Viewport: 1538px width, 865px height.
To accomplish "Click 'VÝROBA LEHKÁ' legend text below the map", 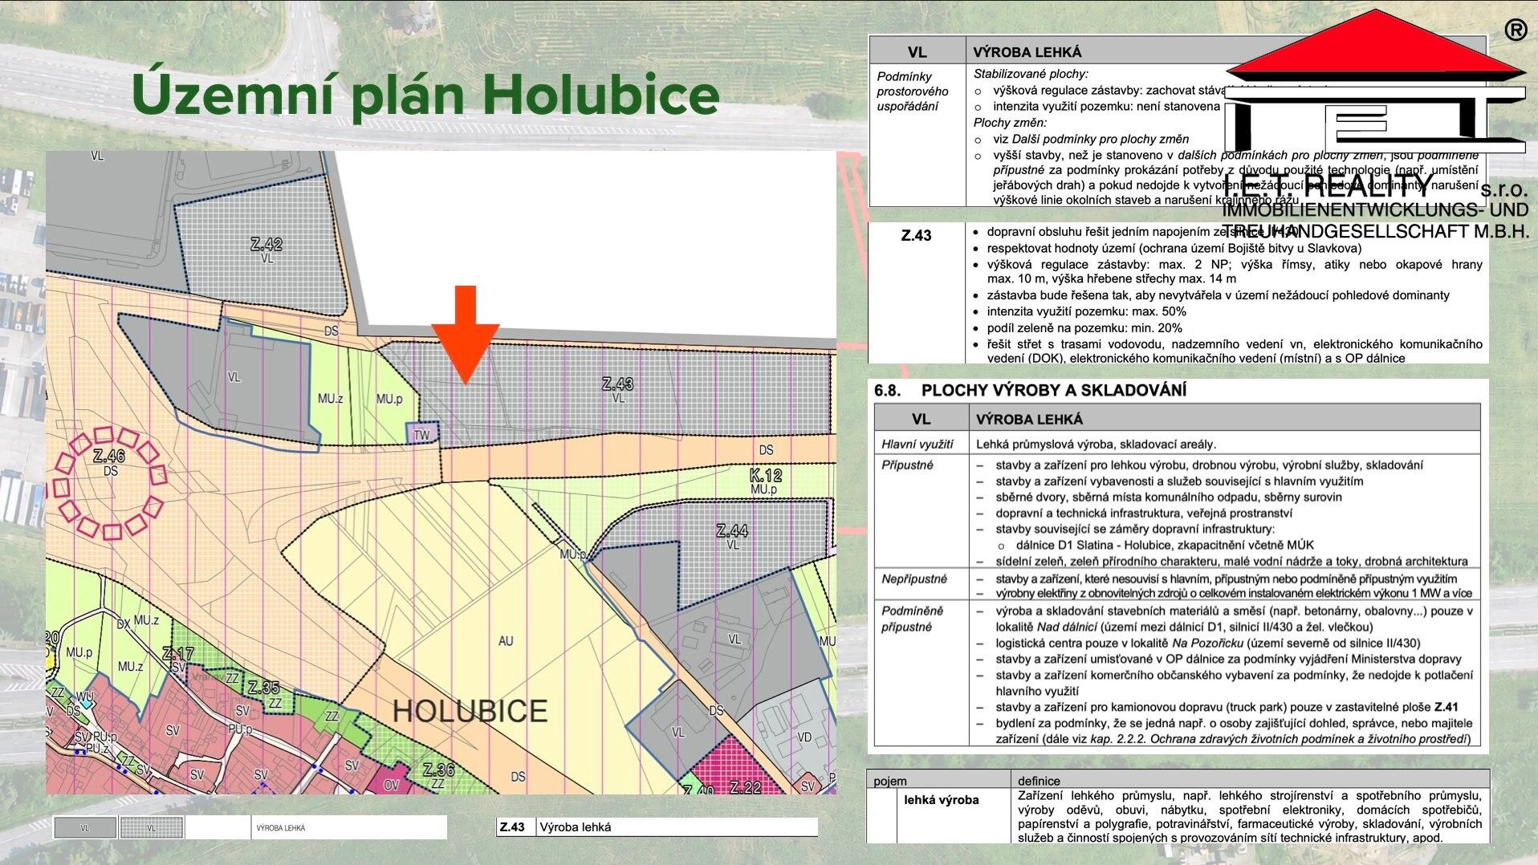I will pos(280,828).
